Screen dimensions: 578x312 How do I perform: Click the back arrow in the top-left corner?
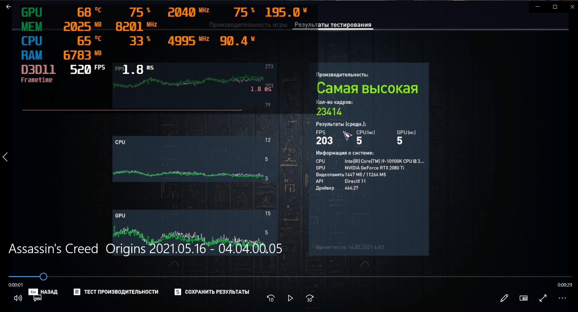[x=9, y=6]
